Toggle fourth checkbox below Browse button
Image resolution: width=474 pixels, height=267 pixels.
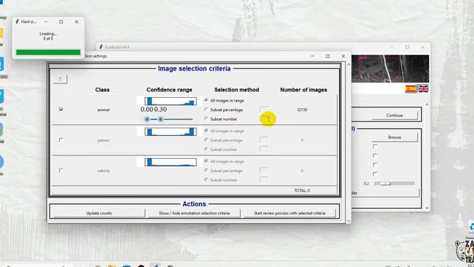click(375, 174)
